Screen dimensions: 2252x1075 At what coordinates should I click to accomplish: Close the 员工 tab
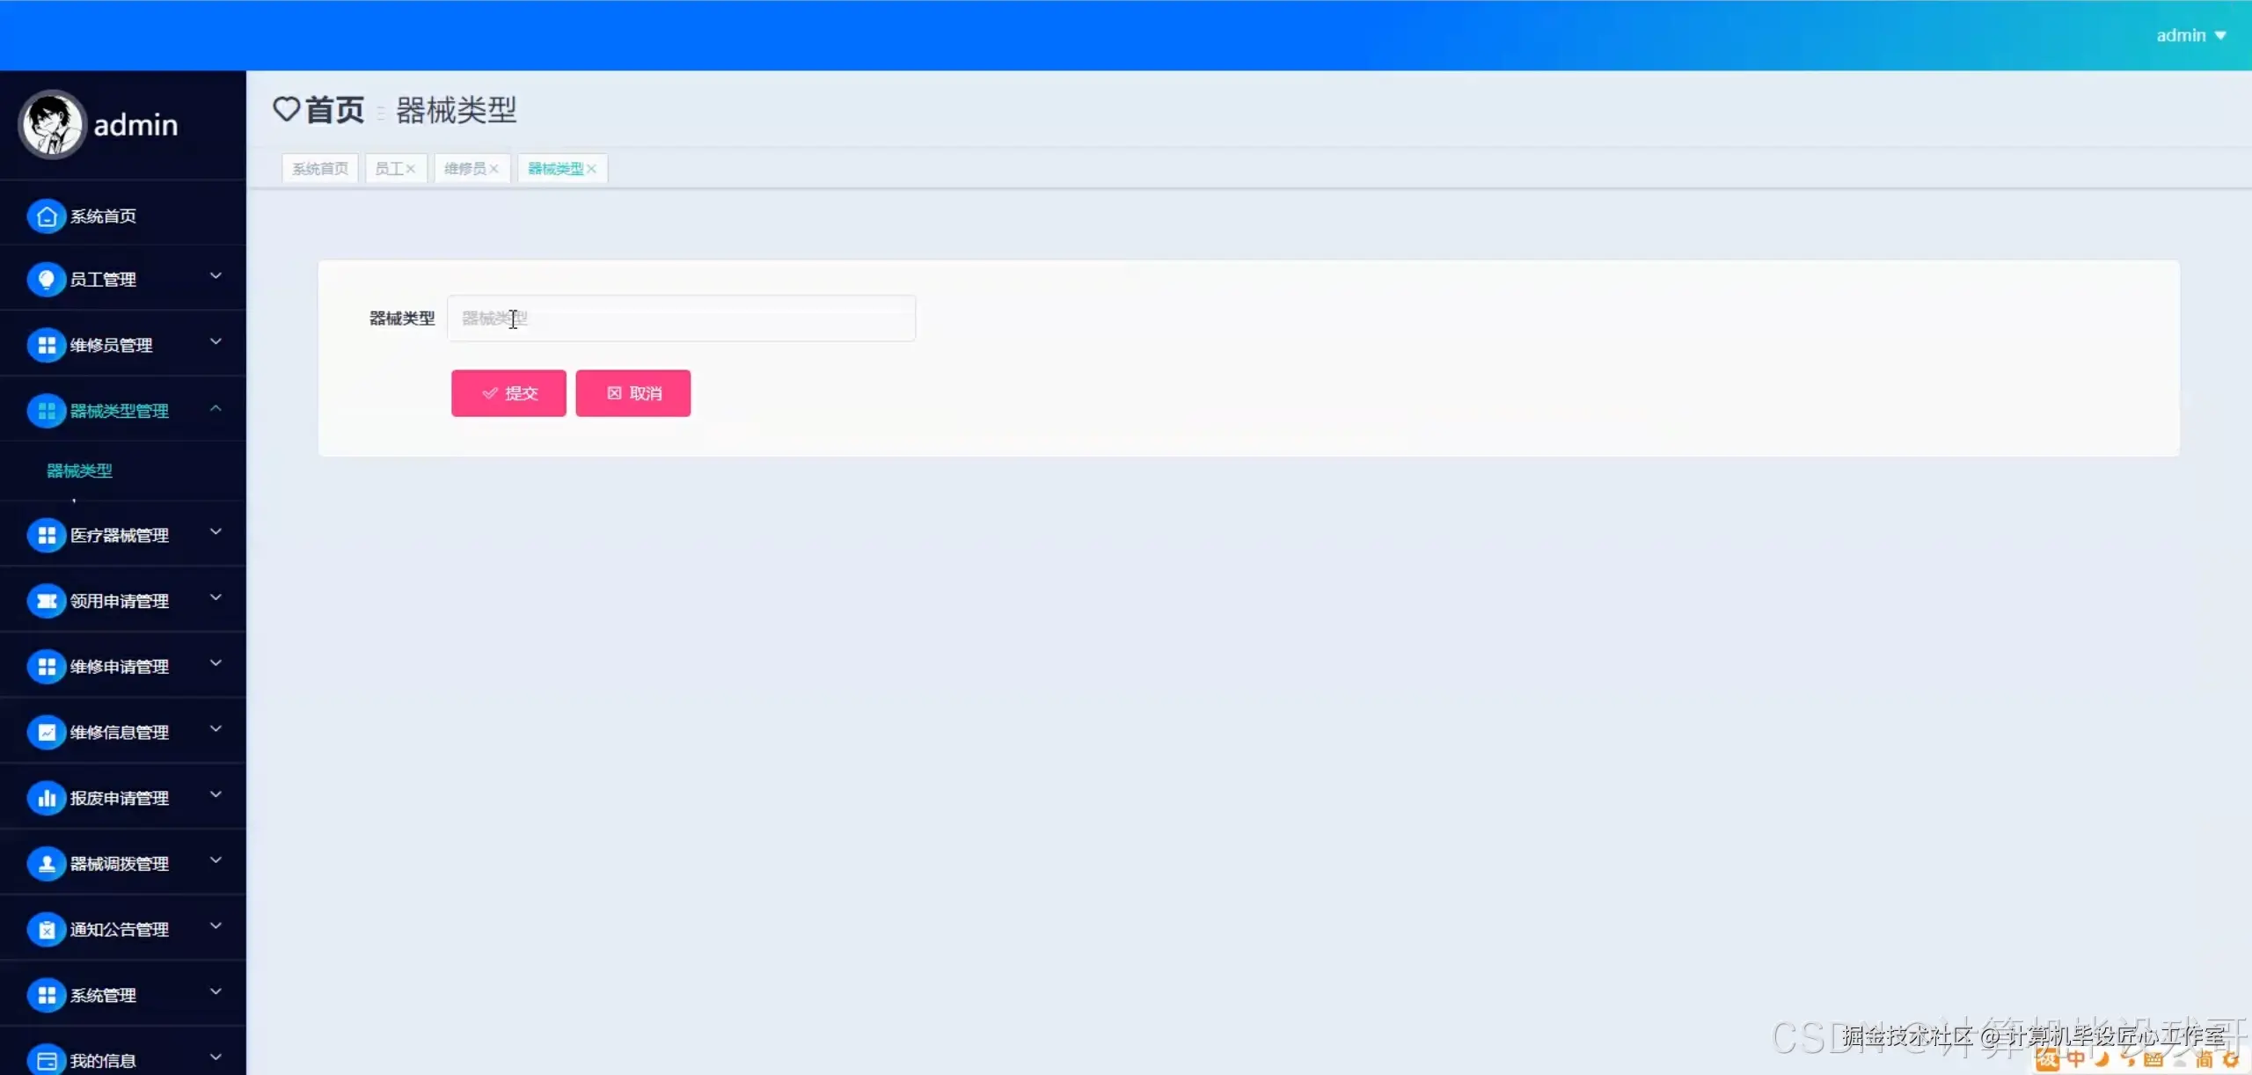coord(411,169)
